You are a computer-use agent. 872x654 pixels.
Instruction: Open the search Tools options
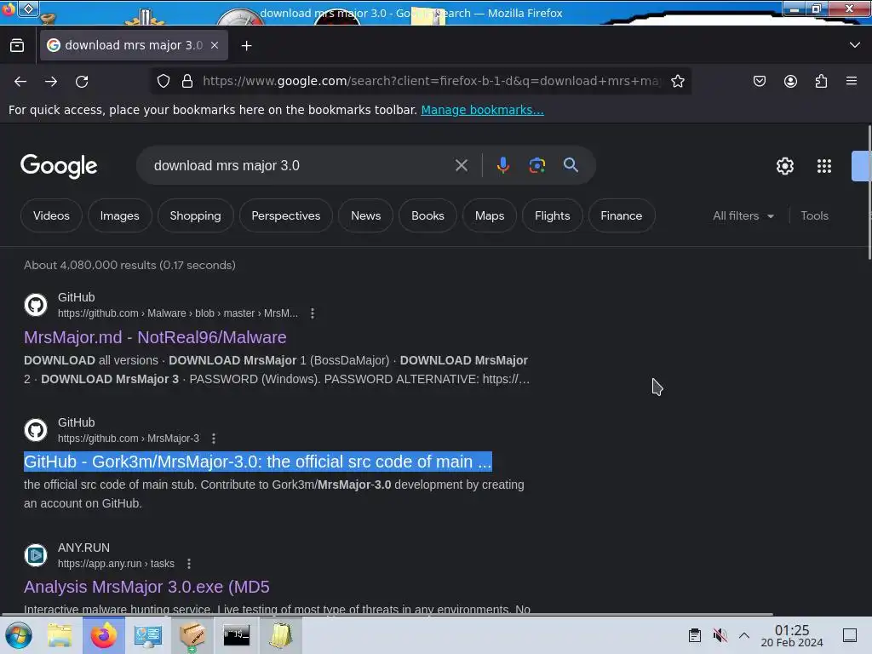point(814,215)
